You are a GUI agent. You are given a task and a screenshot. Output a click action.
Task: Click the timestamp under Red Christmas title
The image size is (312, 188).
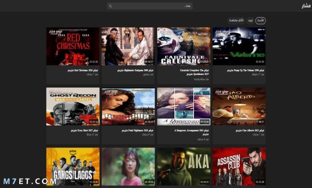coord(92,74)
